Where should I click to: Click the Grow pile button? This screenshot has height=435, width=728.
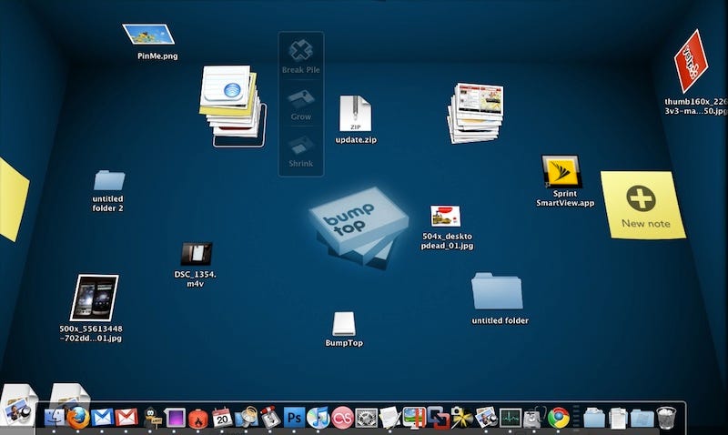click(301, 105)
